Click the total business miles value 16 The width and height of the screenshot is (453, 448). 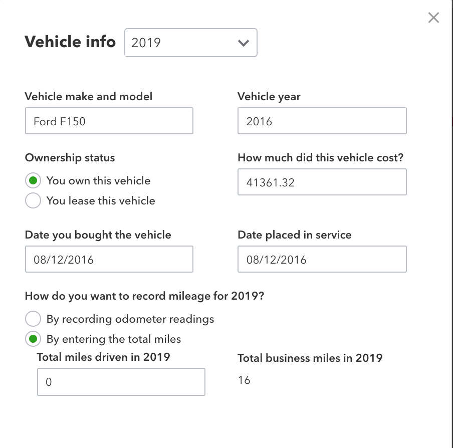click(244, 380)
